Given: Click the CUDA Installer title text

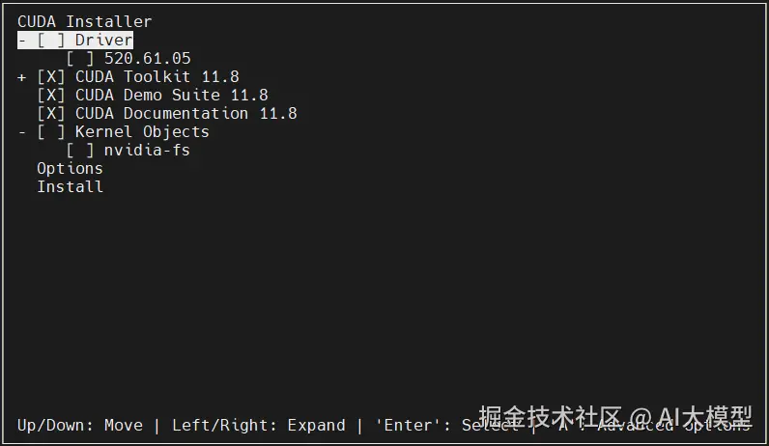Looking at the screenshot, I should [84, 22].
